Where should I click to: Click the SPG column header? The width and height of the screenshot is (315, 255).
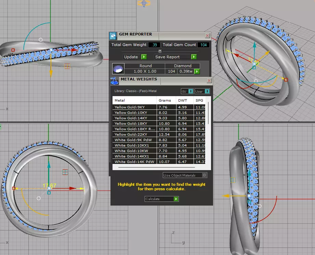[x=199, y=100]
